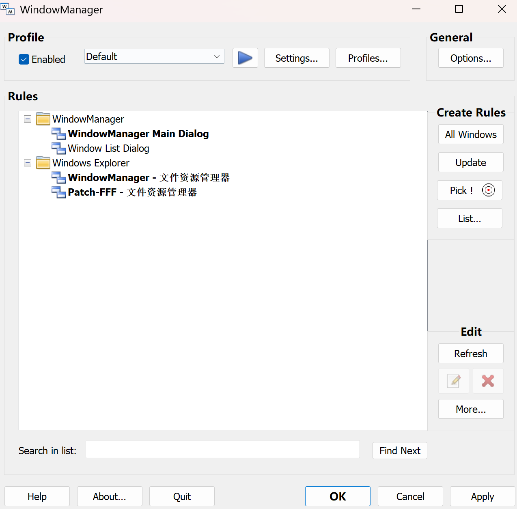Focus the Search in list field

point(223,449)
